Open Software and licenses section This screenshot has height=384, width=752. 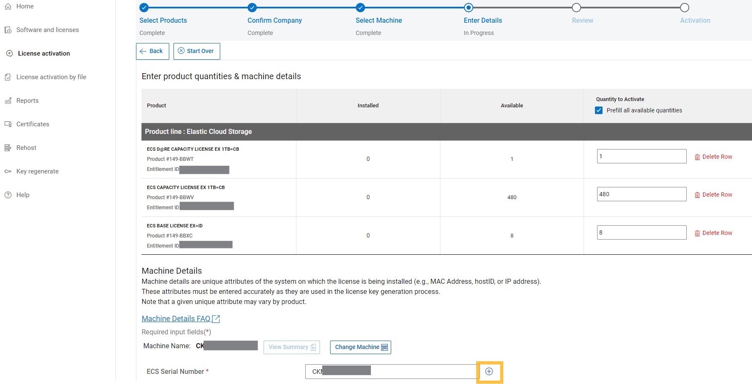point(8,29)
